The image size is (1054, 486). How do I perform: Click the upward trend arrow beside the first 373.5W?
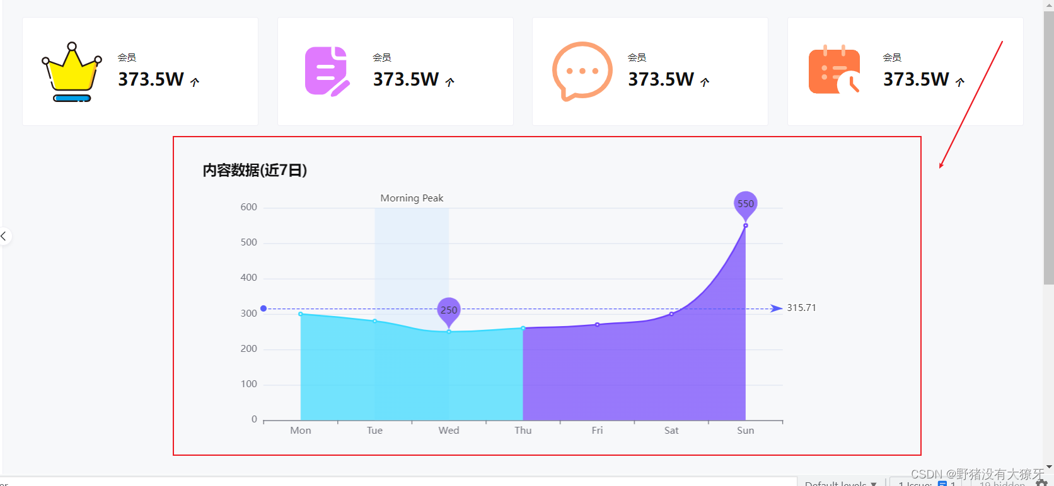tap(195, 81)
